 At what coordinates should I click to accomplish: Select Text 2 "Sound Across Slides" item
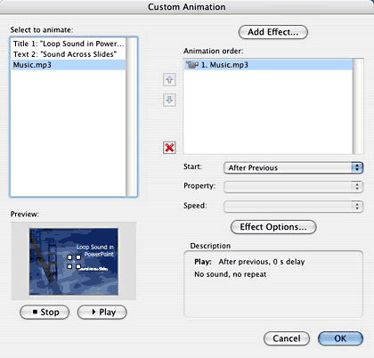(x=69, y=54)
